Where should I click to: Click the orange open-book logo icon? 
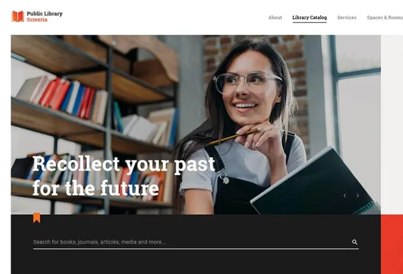[18, 16]
